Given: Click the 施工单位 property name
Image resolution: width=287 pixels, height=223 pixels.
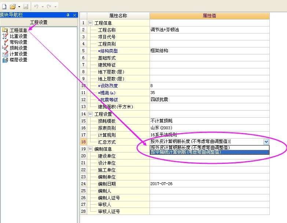Looking at the screenshot, I should coord(107,170).
